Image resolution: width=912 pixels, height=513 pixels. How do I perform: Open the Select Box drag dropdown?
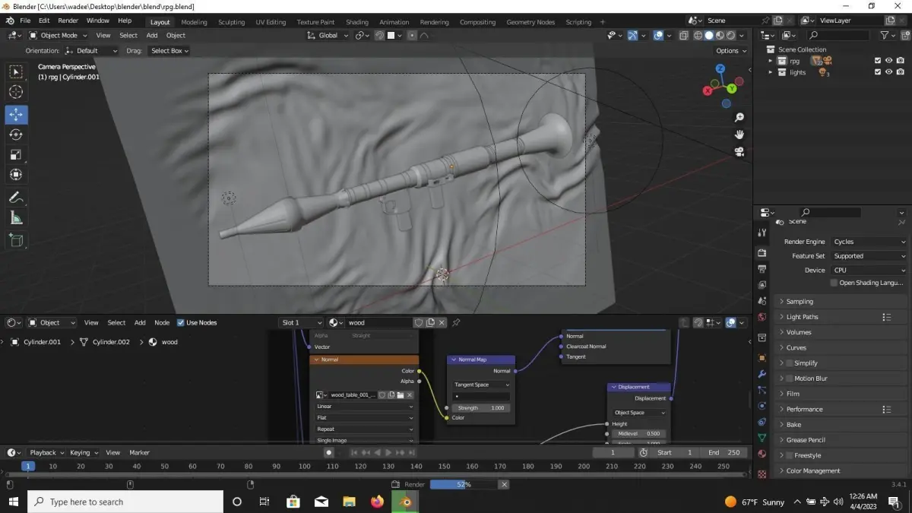point(169,51)
